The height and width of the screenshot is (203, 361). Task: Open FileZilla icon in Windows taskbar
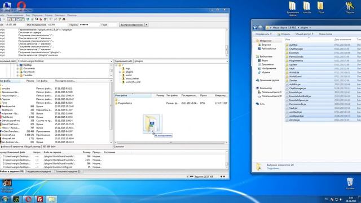point(40,199)
